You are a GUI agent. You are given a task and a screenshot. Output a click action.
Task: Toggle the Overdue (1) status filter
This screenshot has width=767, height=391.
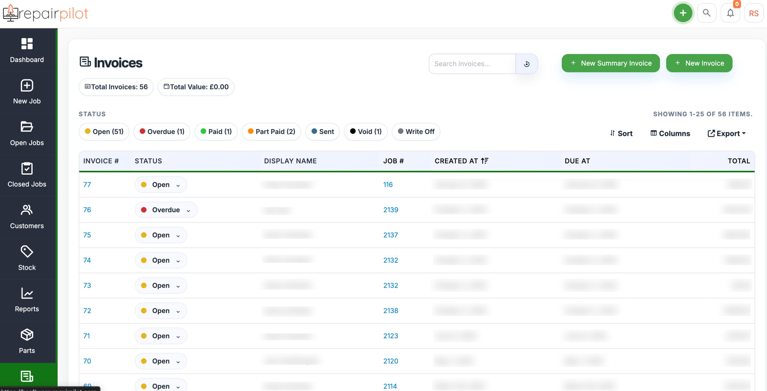click(162, 132)
